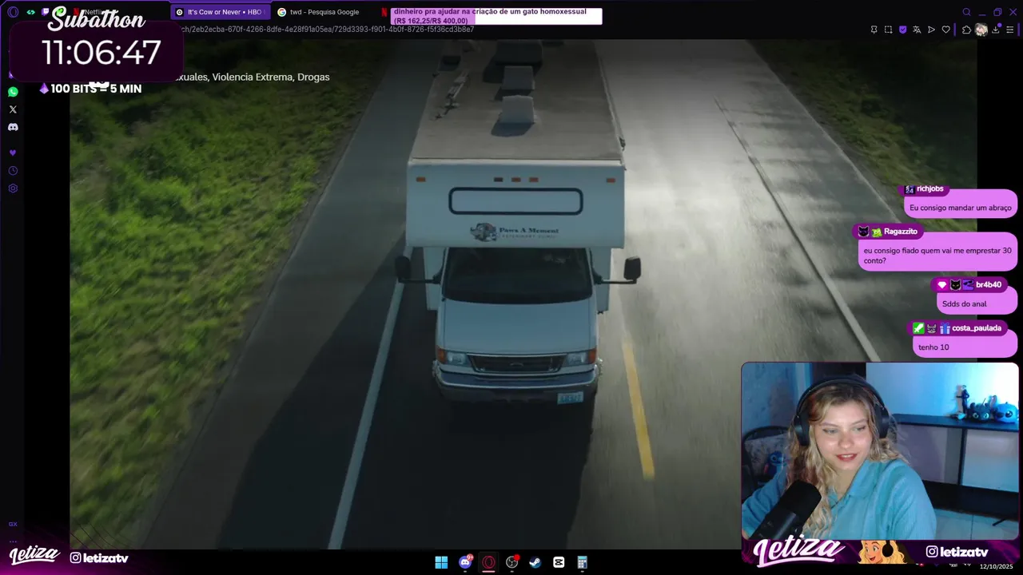Image resolution: width=1023 pixels, height=575 pixels.
Task: Click the GX Control icon near the Opera logo
Action: point(30,12)
